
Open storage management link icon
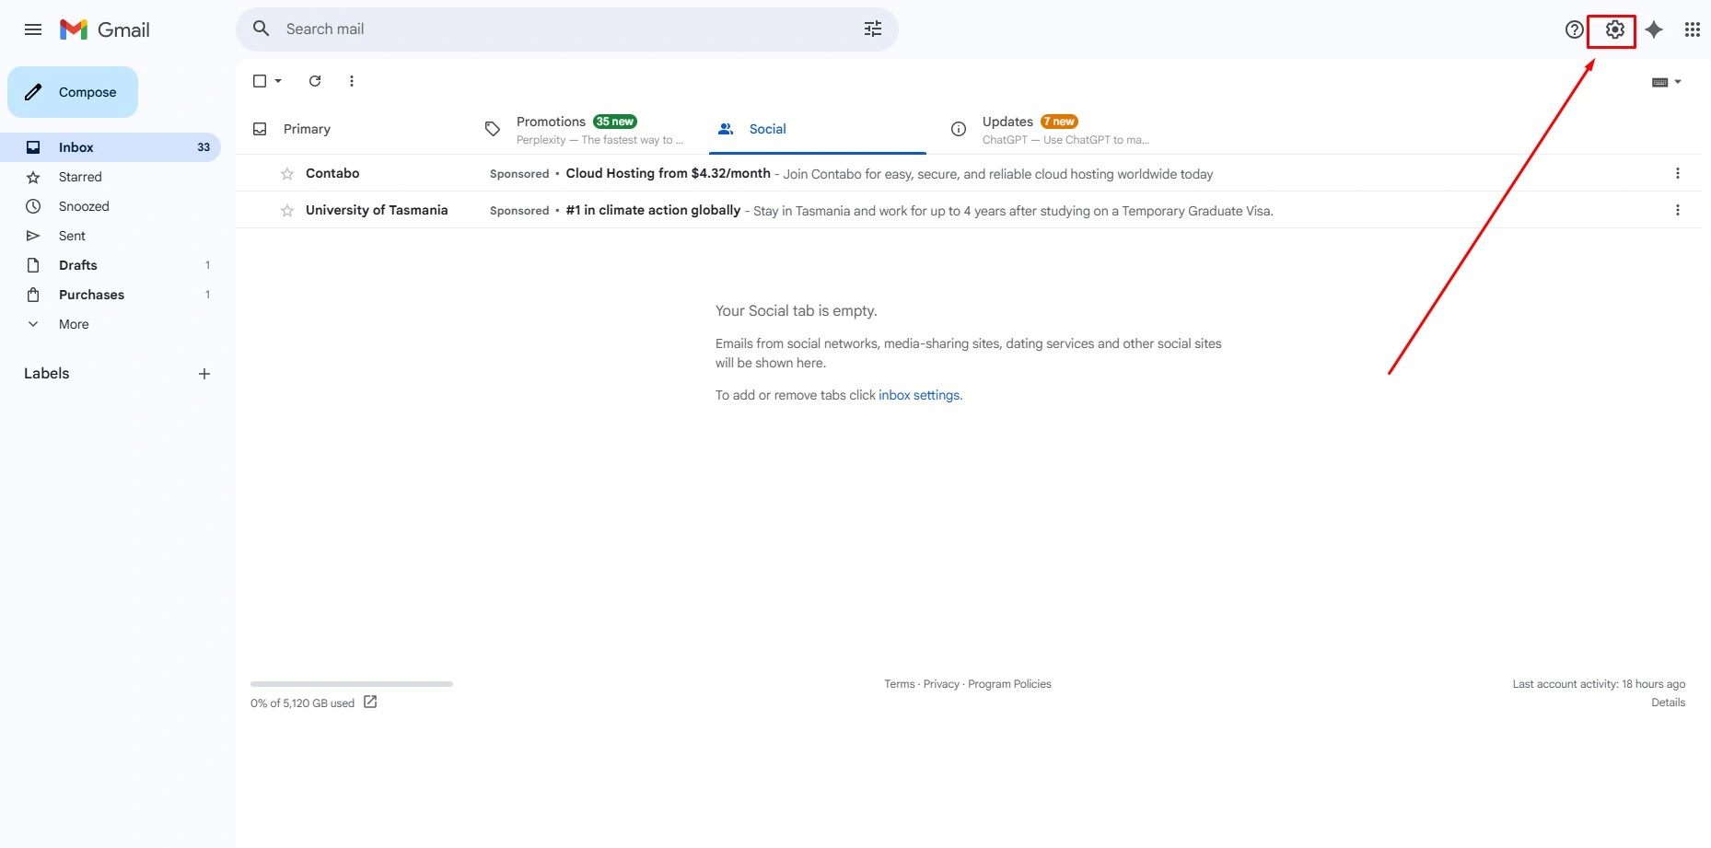click(x=370, y=702)
